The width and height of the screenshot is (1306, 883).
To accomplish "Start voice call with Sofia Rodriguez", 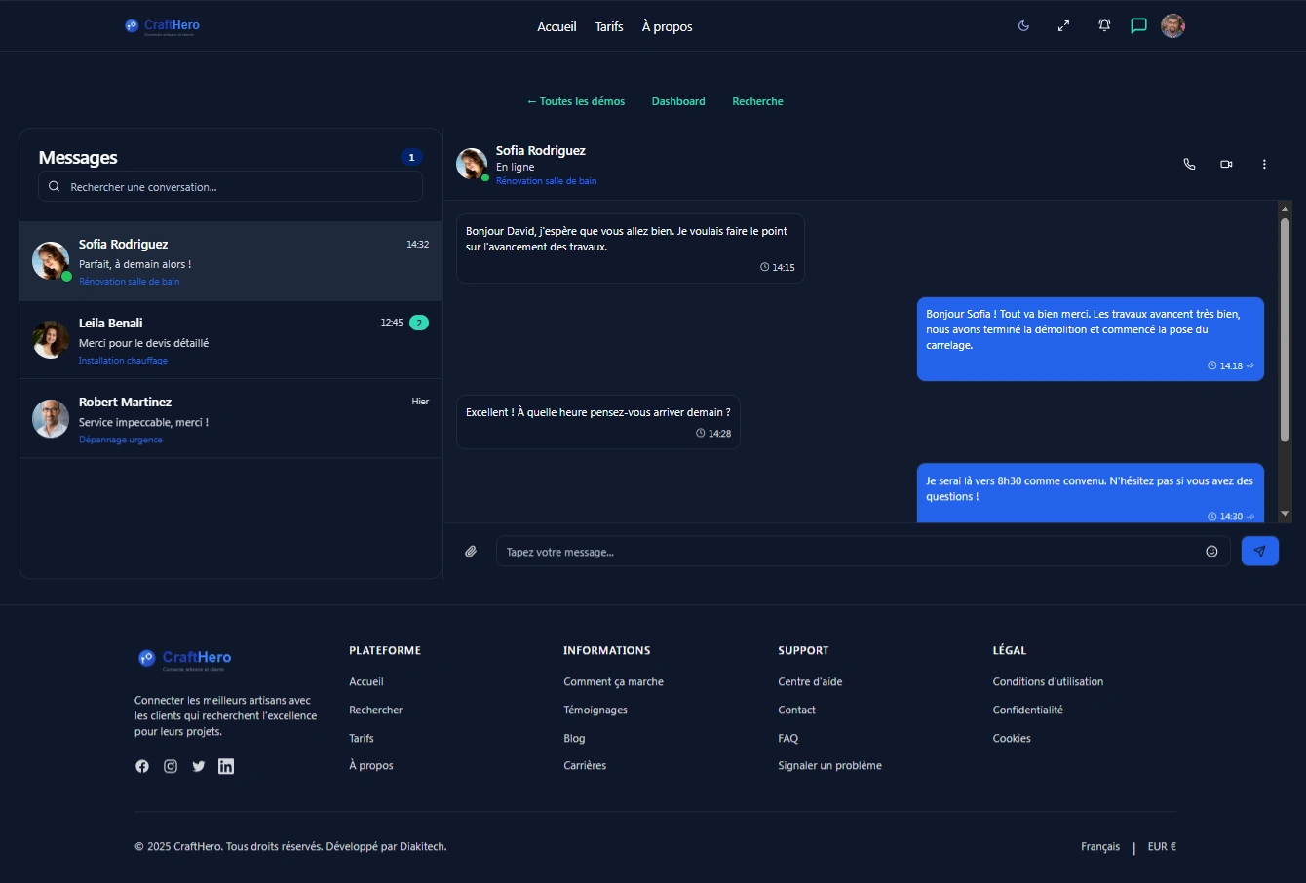I will click(1189, 164).
